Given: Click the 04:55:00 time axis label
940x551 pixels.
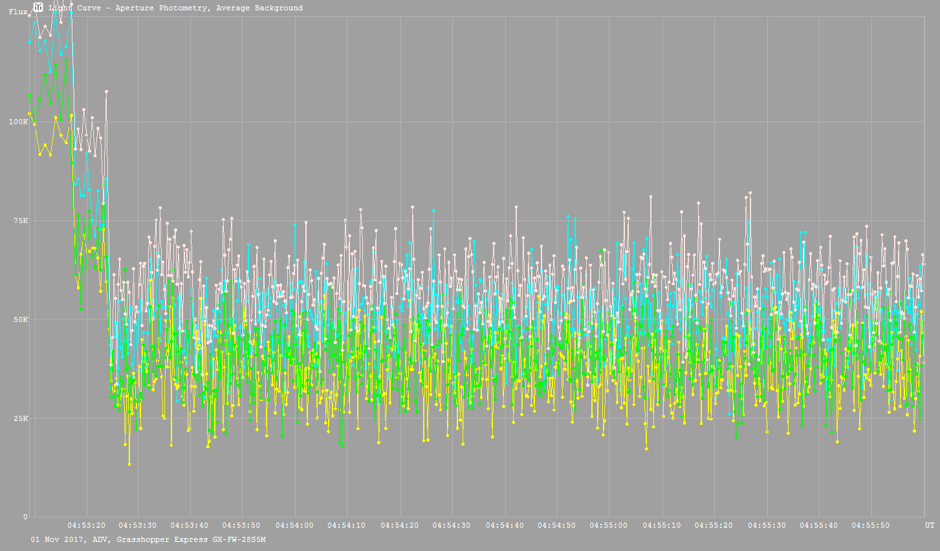Looking at the screenshot, I should [x=609, y=526].
